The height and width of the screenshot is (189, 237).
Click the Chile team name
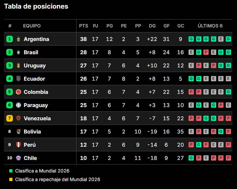tap(30, 158)
